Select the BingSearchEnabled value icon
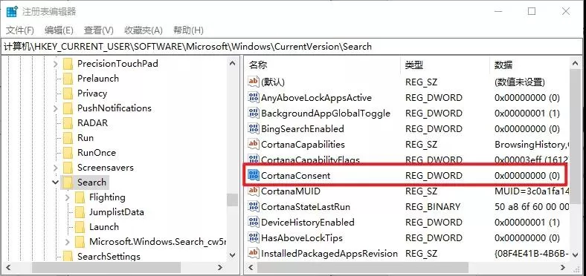This screenshot has width=586, height=276. point(254,128)
